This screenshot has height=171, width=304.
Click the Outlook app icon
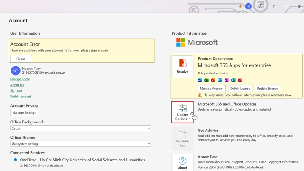coord(220,80)
